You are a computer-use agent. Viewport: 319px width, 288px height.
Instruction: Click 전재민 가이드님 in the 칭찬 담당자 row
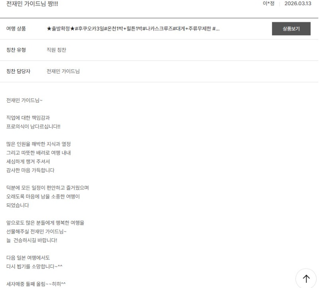(x=63, y=72)
